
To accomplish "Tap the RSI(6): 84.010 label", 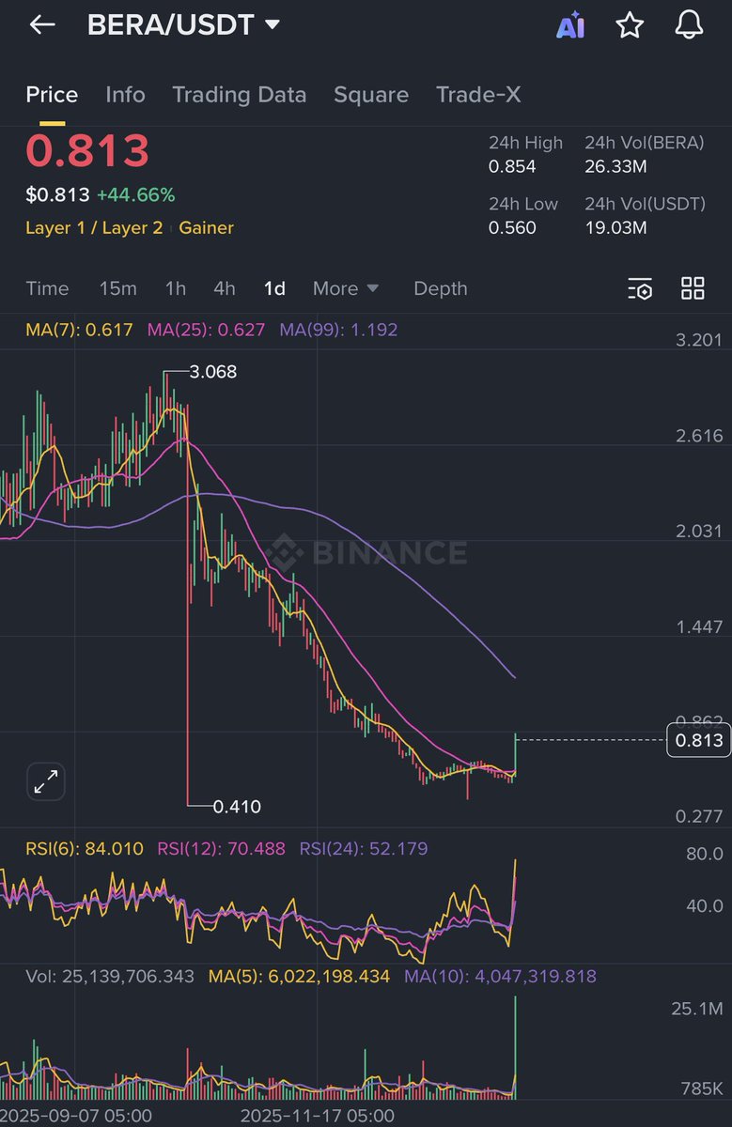I will point(85,849).
